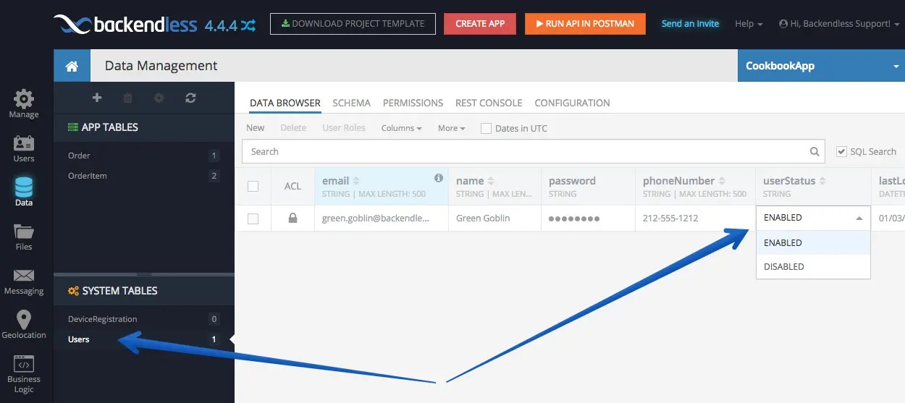The image size is (905, 403).
Task: Open the Help dropdown menu
Action: pos(749,24)
